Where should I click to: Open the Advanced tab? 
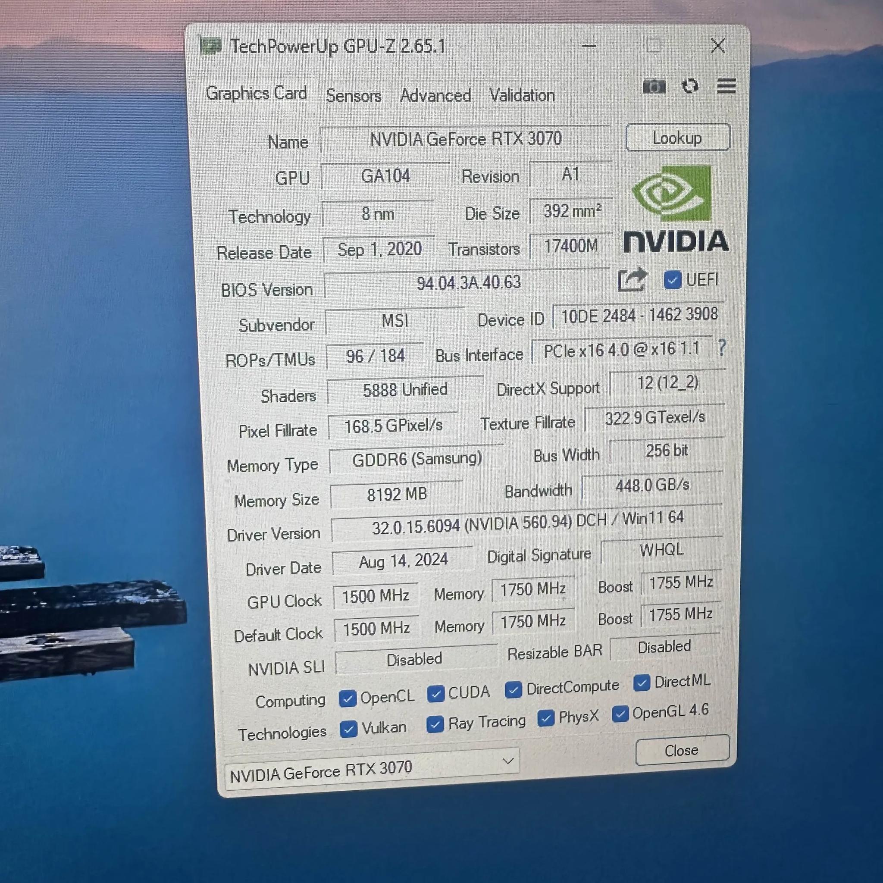(x=435, y=96)
